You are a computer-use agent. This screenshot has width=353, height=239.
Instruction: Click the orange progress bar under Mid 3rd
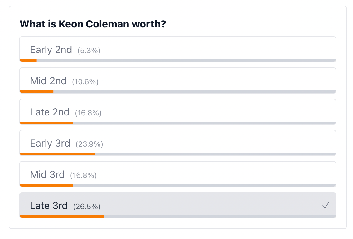(46, 185)
